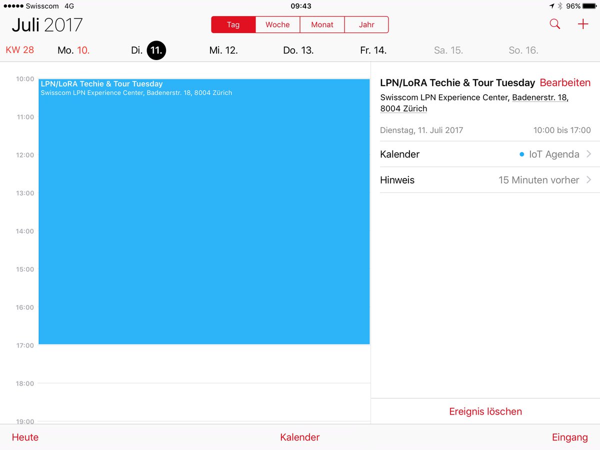This screenshot has height=450, width=600.
Task: Click the 8004 Zürich address line
Action: click(x=403, y=108)
